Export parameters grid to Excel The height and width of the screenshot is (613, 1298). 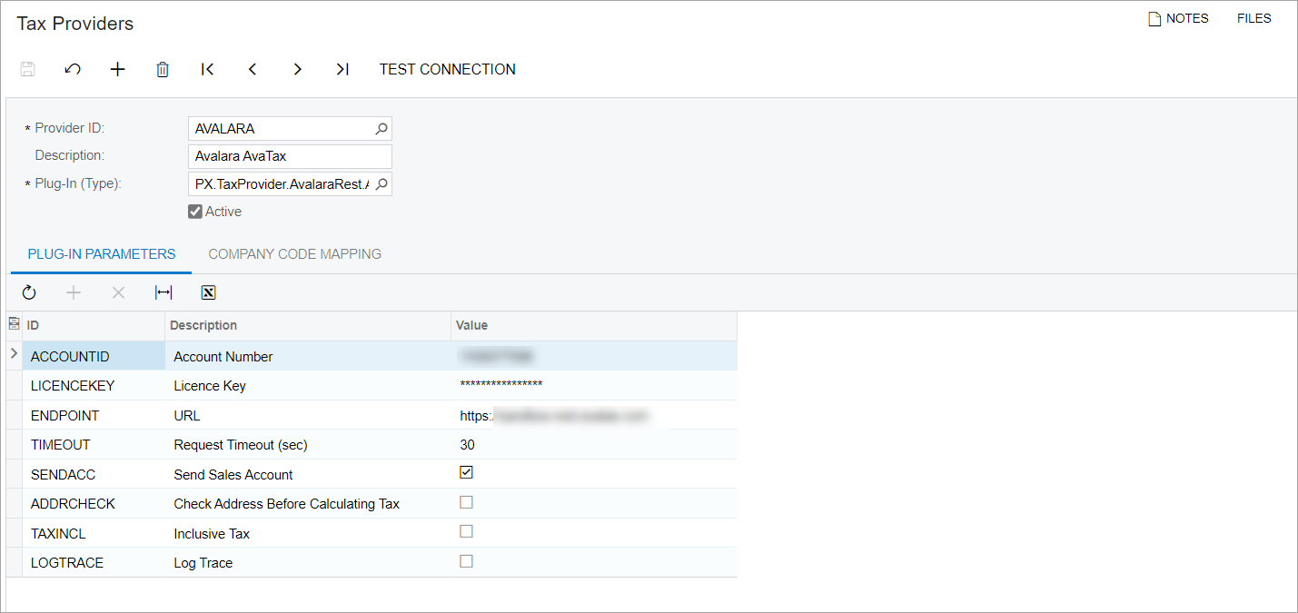click(x=208, y=292)
